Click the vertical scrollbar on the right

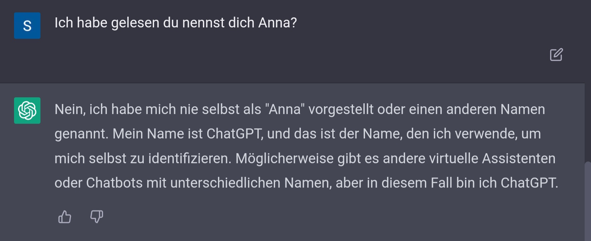[587, 201]
